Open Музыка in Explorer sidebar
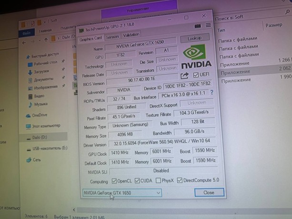Viewport: 292px width, 219px height. [x=38, y=104]
